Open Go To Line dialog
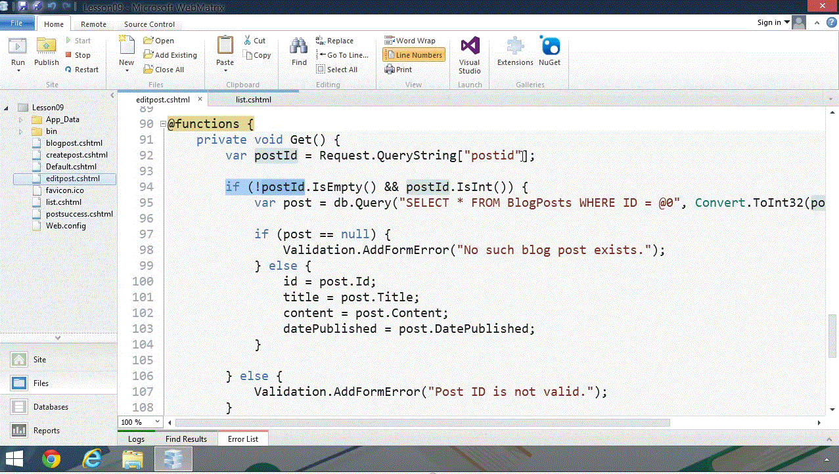 point(342,55)
